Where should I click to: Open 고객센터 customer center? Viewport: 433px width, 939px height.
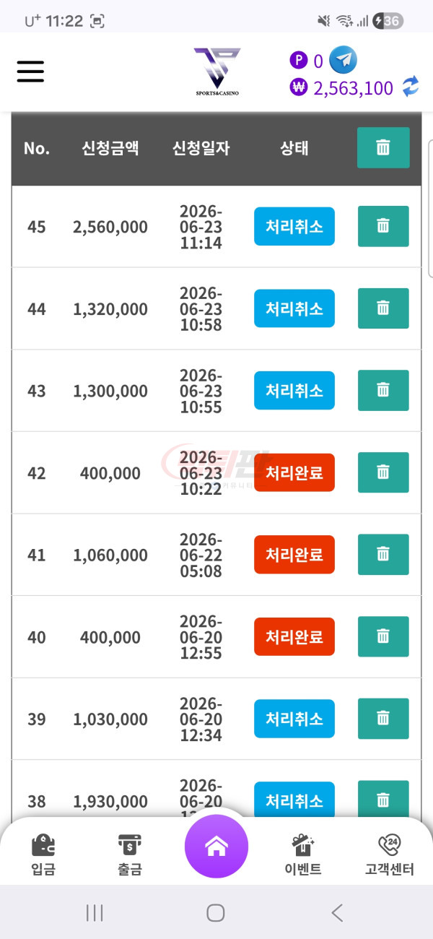click(x=390, y=855)
